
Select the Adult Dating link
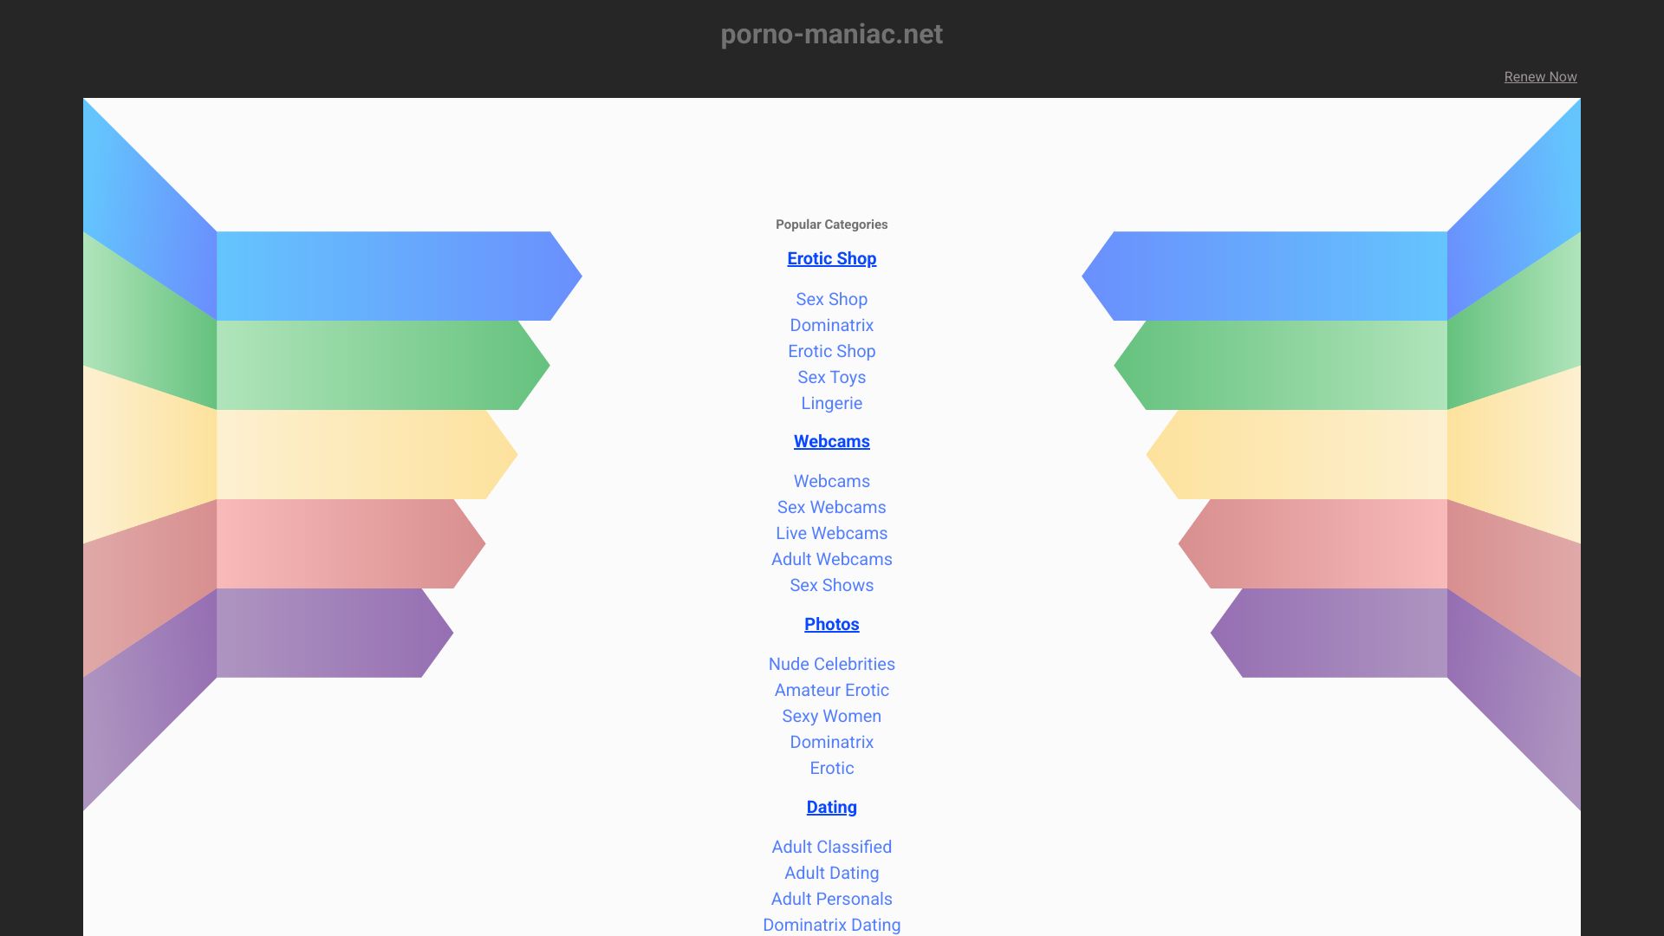tap(831, 873)
